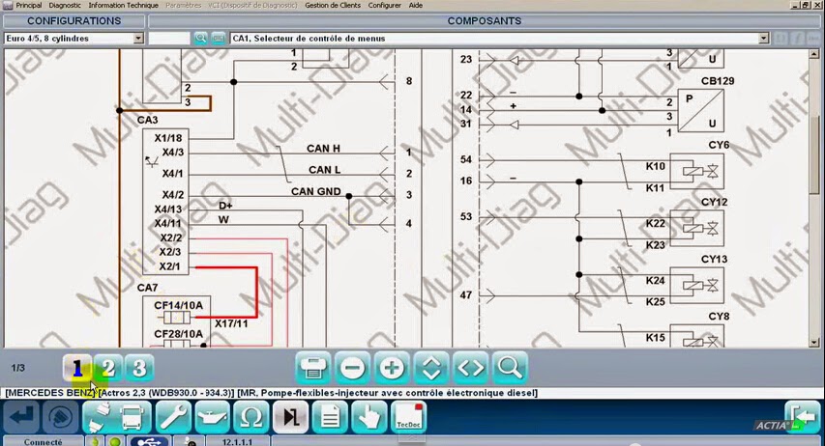The width and height of the screenshot is (825, 446).
Task: Click the X1/18 pin label
Action: click(x=168, y=138)
